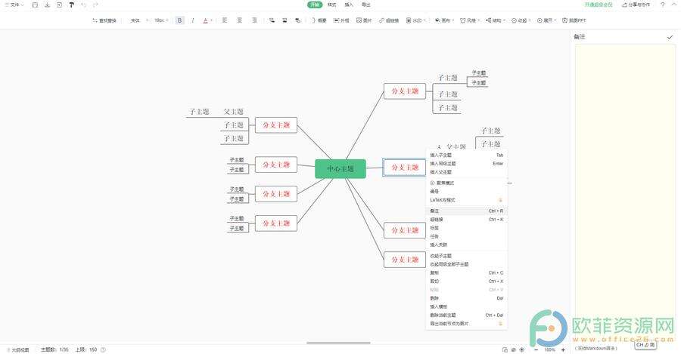
Task: Choose 聚焦模式 in the context menu
Action: 466,183
